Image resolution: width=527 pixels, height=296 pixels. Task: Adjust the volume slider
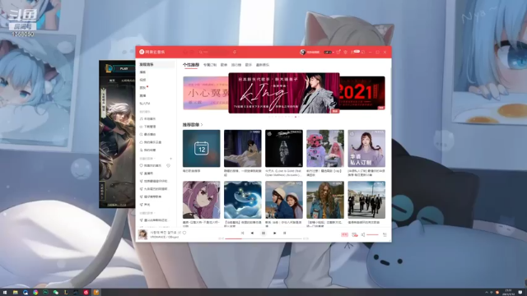[x=372, y=234]
